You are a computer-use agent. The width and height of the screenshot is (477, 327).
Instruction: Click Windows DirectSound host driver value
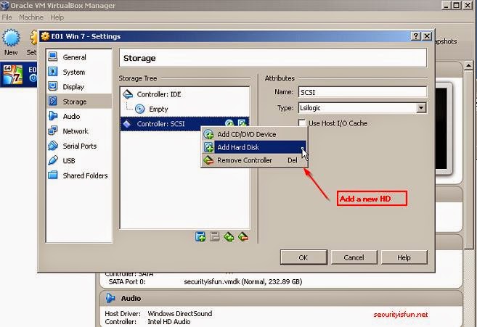coord(180,313)
